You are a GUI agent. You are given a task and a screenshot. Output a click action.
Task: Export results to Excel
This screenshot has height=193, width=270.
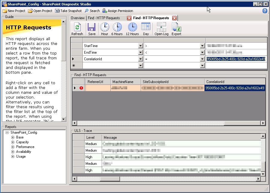coord(176,29)
